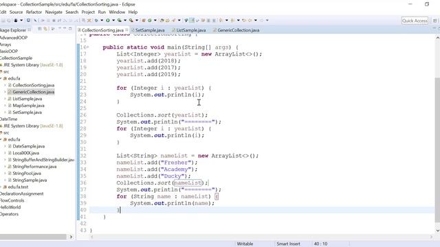Open the Window menu
This screenshot has height=247, width=440.
117,12
